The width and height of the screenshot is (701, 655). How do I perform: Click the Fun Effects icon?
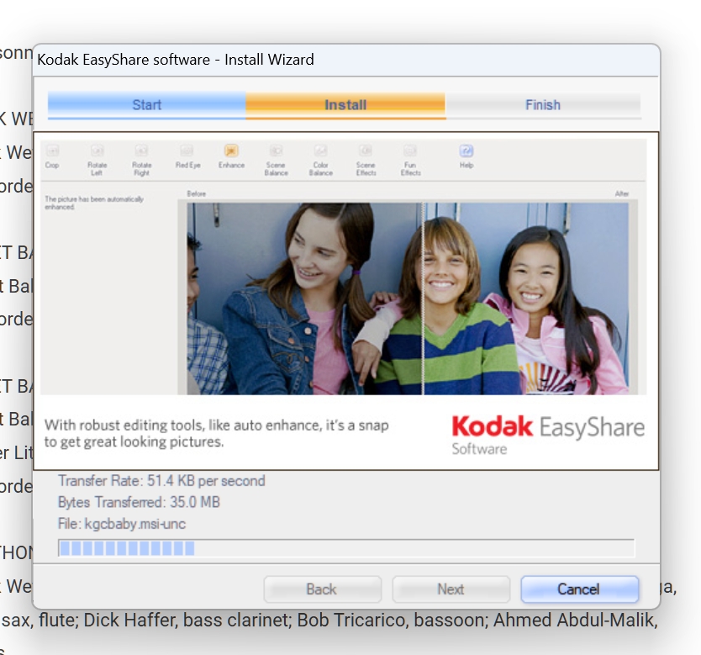[x=410, y=151]
